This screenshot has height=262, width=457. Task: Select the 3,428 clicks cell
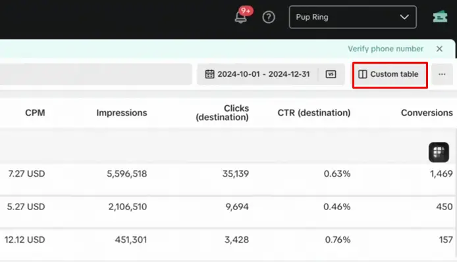point(236,240)
